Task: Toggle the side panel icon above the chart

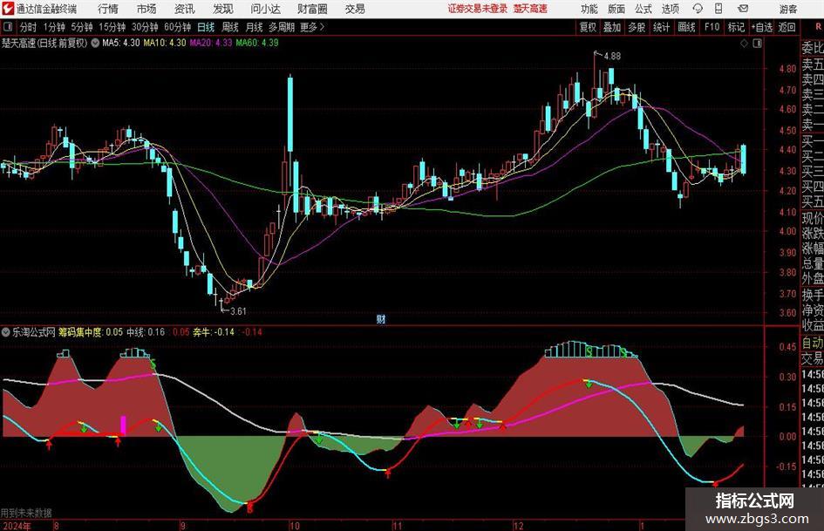Action: (x=757, y=44)
